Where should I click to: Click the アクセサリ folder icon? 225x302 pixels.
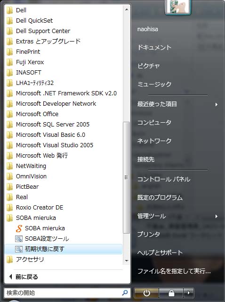pyautogui.click(x=9, y=260)
